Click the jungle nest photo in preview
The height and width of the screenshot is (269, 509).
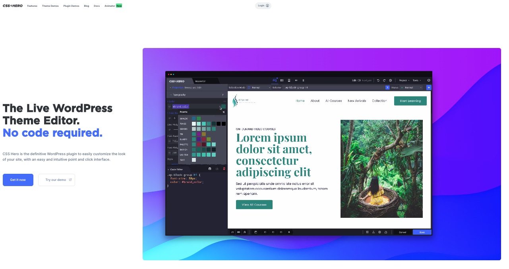tap(381, 169)
